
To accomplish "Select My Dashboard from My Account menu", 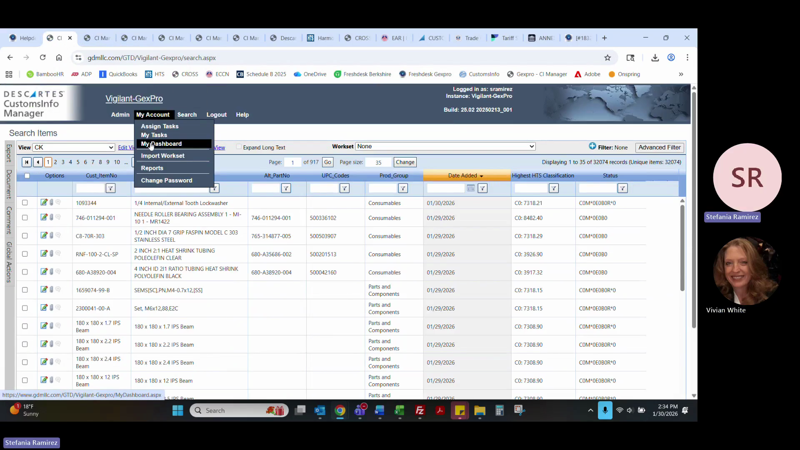I will [161, 144].
